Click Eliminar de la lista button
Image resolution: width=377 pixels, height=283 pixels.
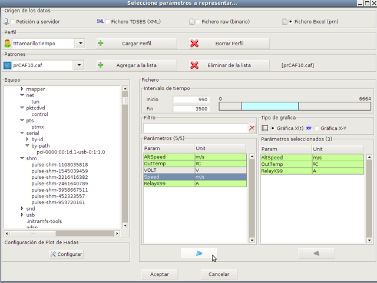pyautogui.click(x=229, y=65)
